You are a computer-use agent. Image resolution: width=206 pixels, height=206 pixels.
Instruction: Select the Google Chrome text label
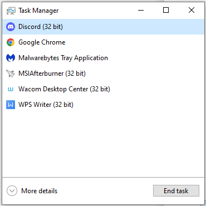(42, 42)
